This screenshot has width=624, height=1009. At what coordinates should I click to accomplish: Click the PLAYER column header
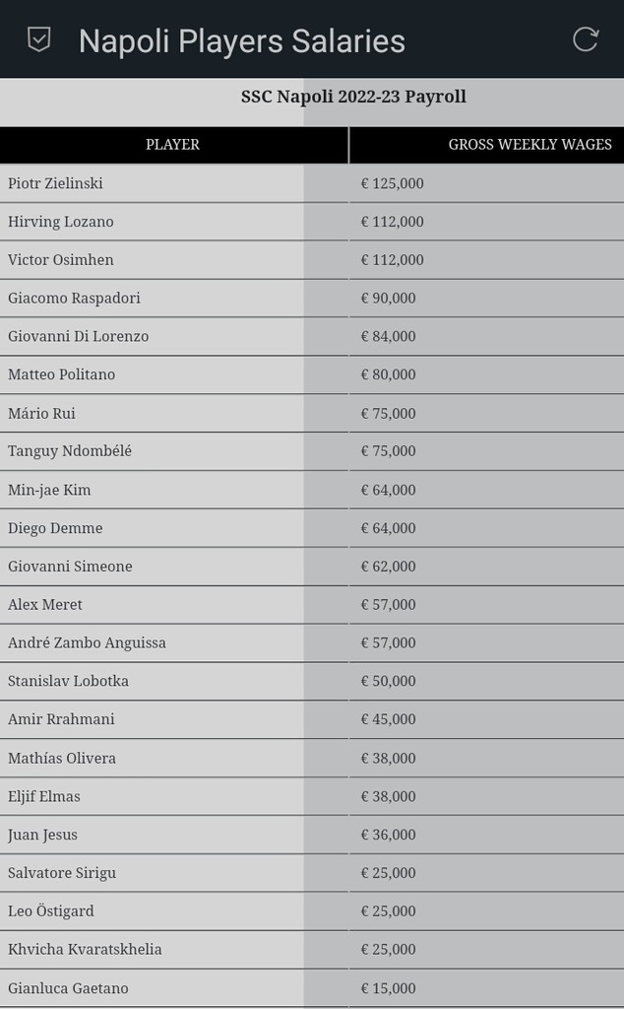point(172,145)
